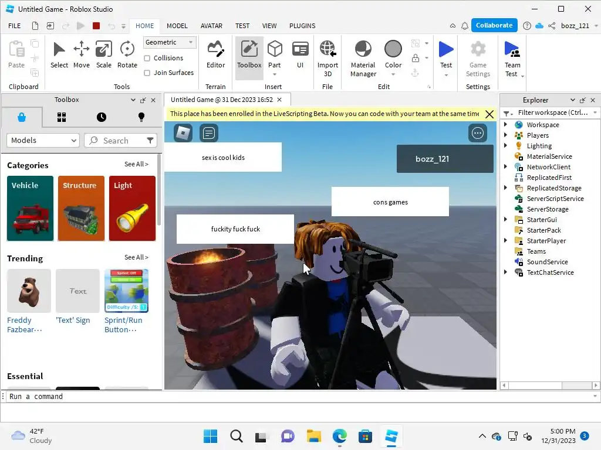
Task: Click the notifications bell icon
Action: tap(465, 26)
